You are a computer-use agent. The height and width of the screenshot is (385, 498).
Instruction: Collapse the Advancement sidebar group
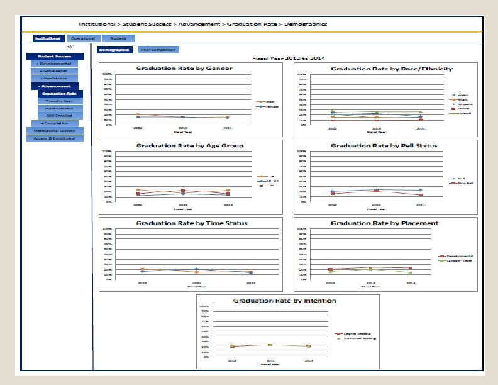coord(55,86)
